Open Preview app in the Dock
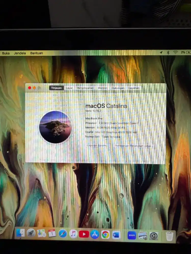Image resolution: width=191 pixels, height=254 pixels. (x=143, y=235)
